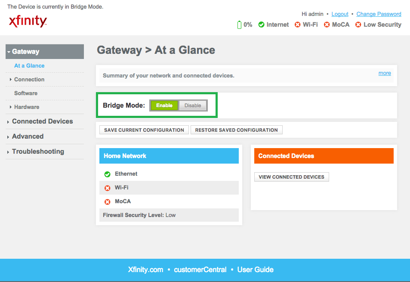Click the xfinity logo
The width and height of the screenshot is (410, 282).
point(28,21)
